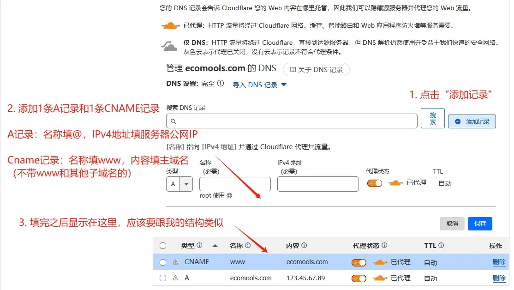Sort by 类型 using the up arrow
Image resolution: width=514 pixels, height=290 pixels.
click(215, 245)
